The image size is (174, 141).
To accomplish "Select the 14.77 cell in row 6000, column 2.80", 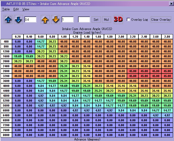I will [167, 110].
